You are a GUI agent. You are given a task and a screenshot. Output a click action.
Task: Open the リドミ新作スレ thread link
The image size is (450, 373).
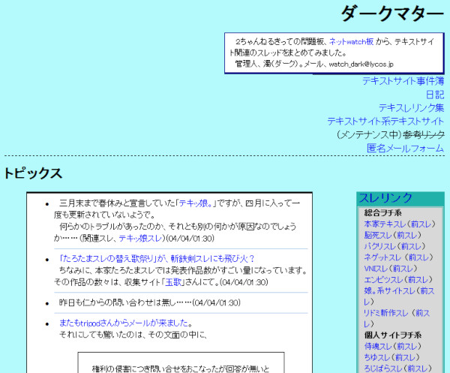coord(385,313)
